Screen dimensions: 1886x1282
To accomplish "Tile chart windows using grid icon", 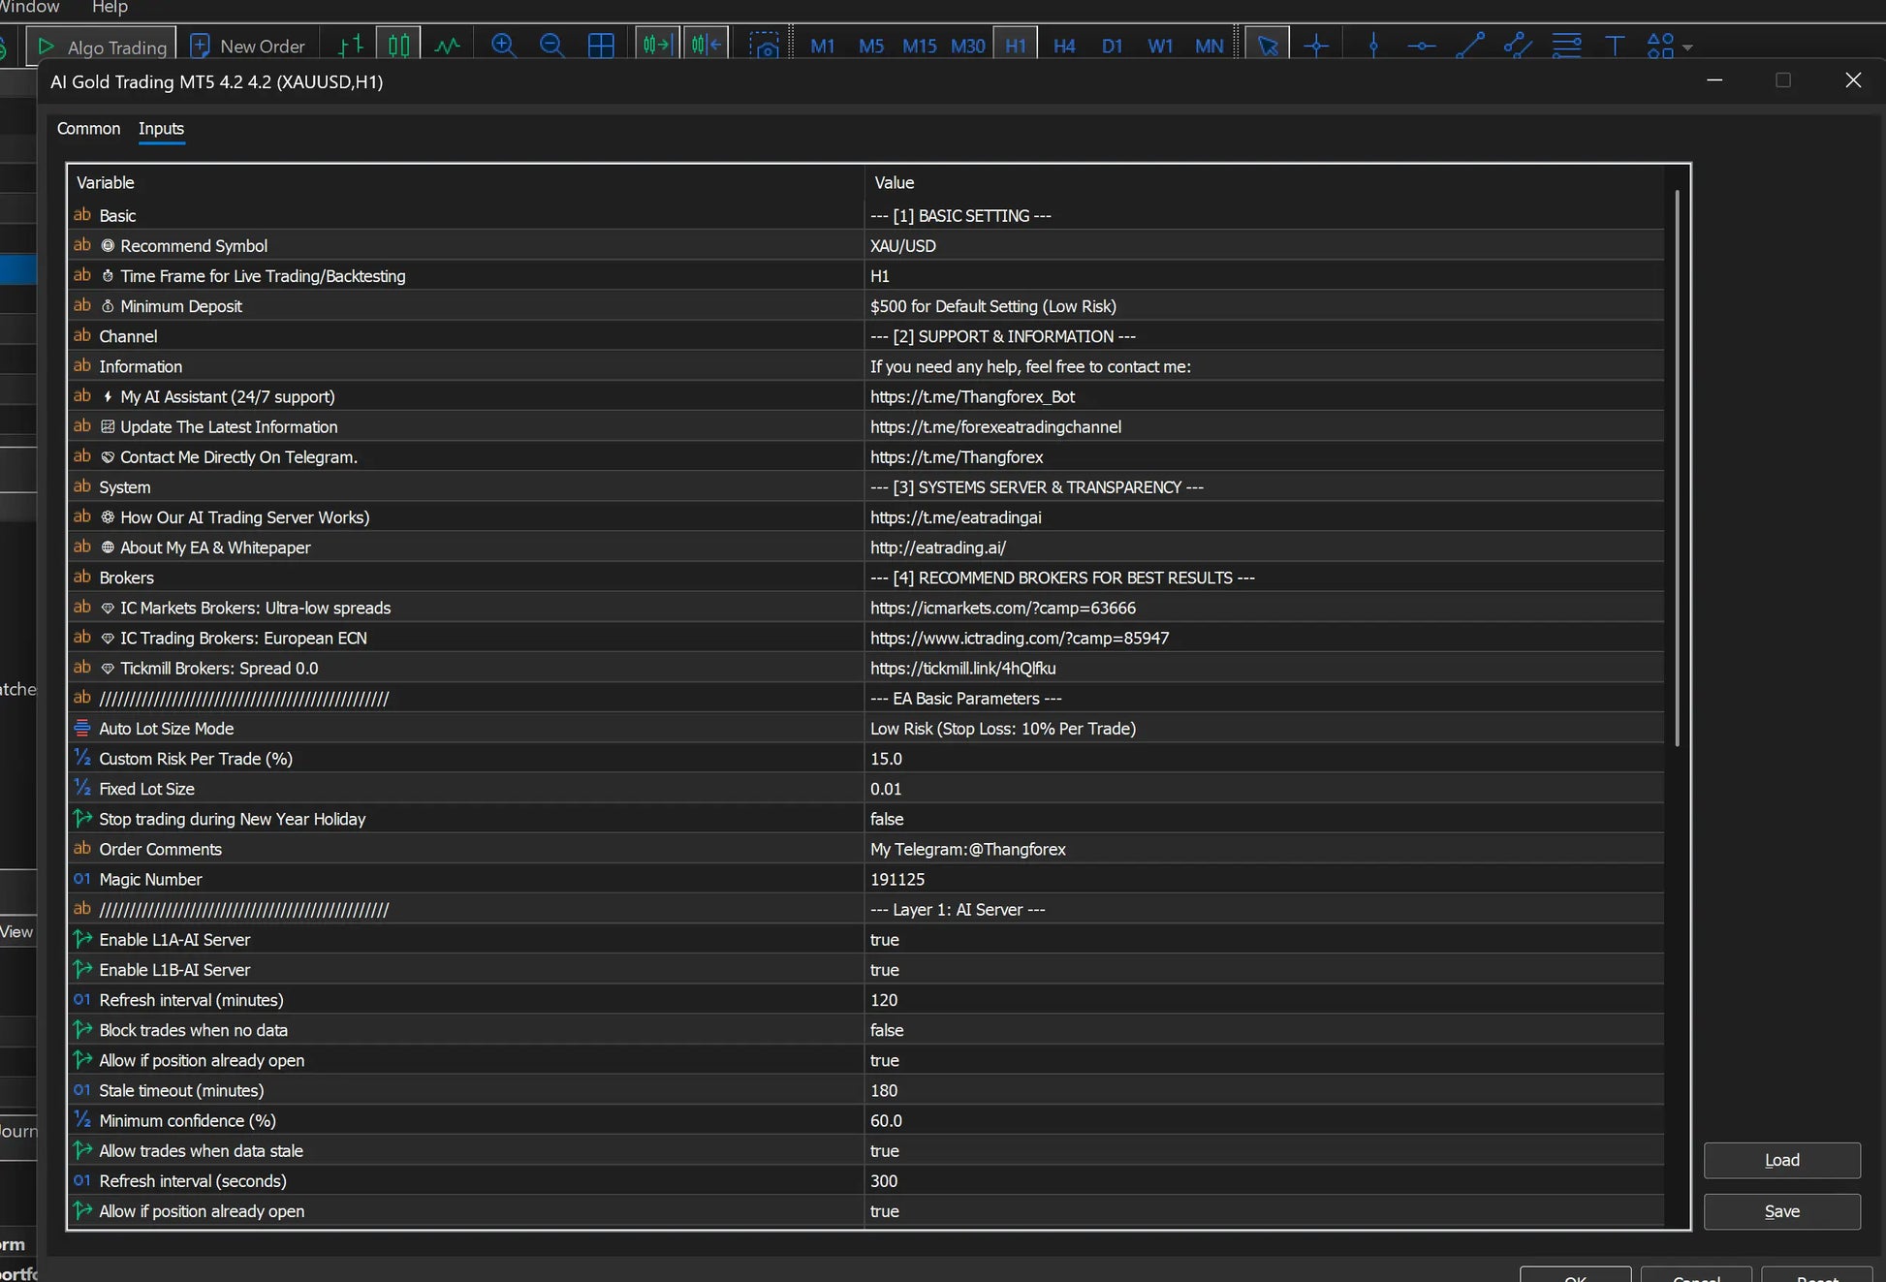I will [601, 45].
